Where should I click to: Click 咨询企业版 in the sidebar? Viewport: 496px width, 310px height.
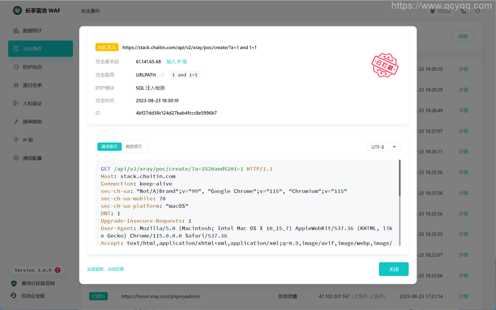click(33, 296)
